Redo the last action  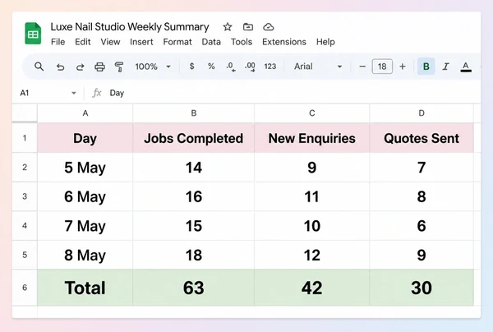pos(81,67)
